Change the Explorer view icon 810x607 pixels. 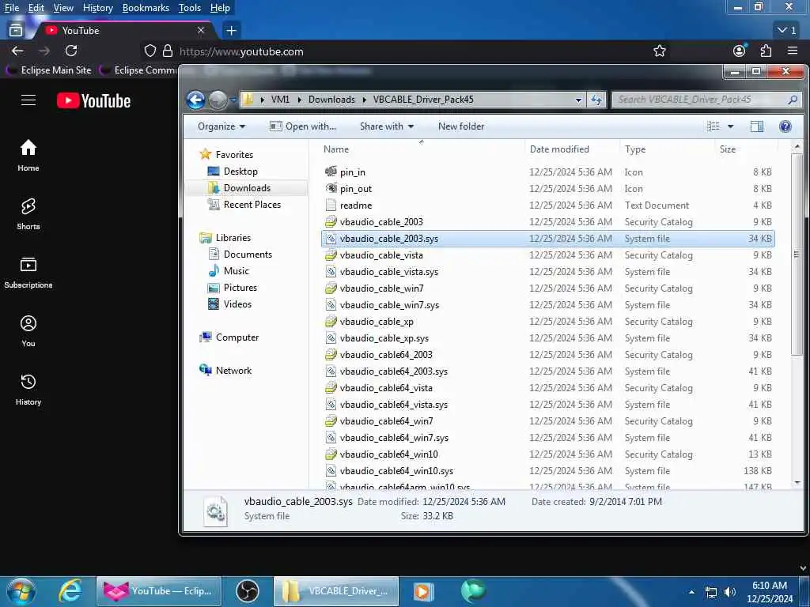coord(713,126)
